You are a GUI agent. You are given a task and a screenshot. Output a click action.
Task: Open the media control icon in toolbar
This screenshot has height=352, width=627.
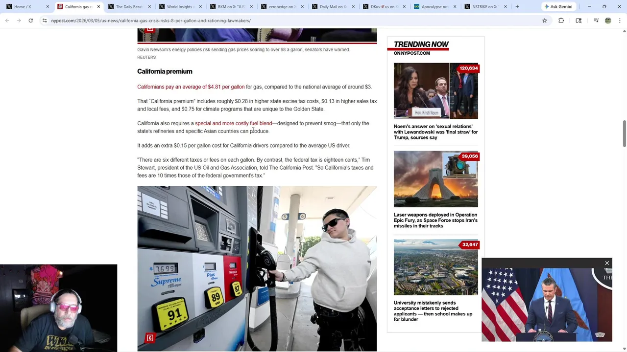[596, 21]
